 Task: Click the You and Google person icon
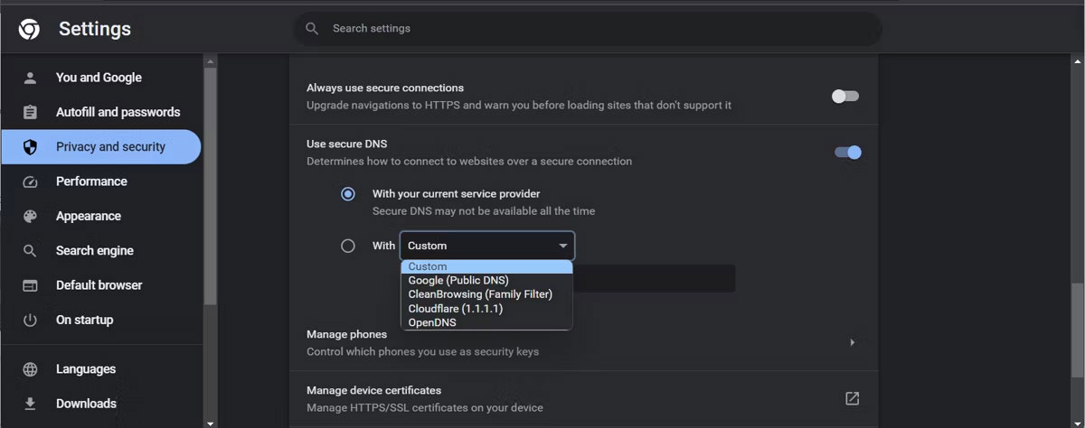tap(30, 78)
